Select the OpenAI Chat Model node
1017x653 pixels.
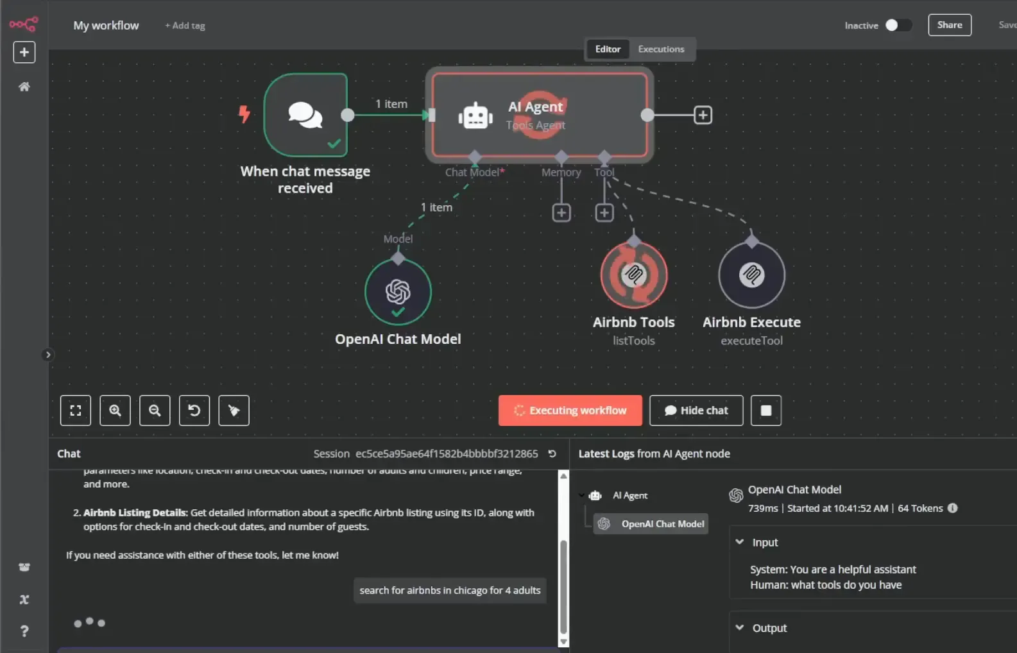398,292
